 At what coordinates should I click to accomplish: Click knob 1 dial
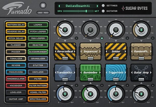point(65,30)
